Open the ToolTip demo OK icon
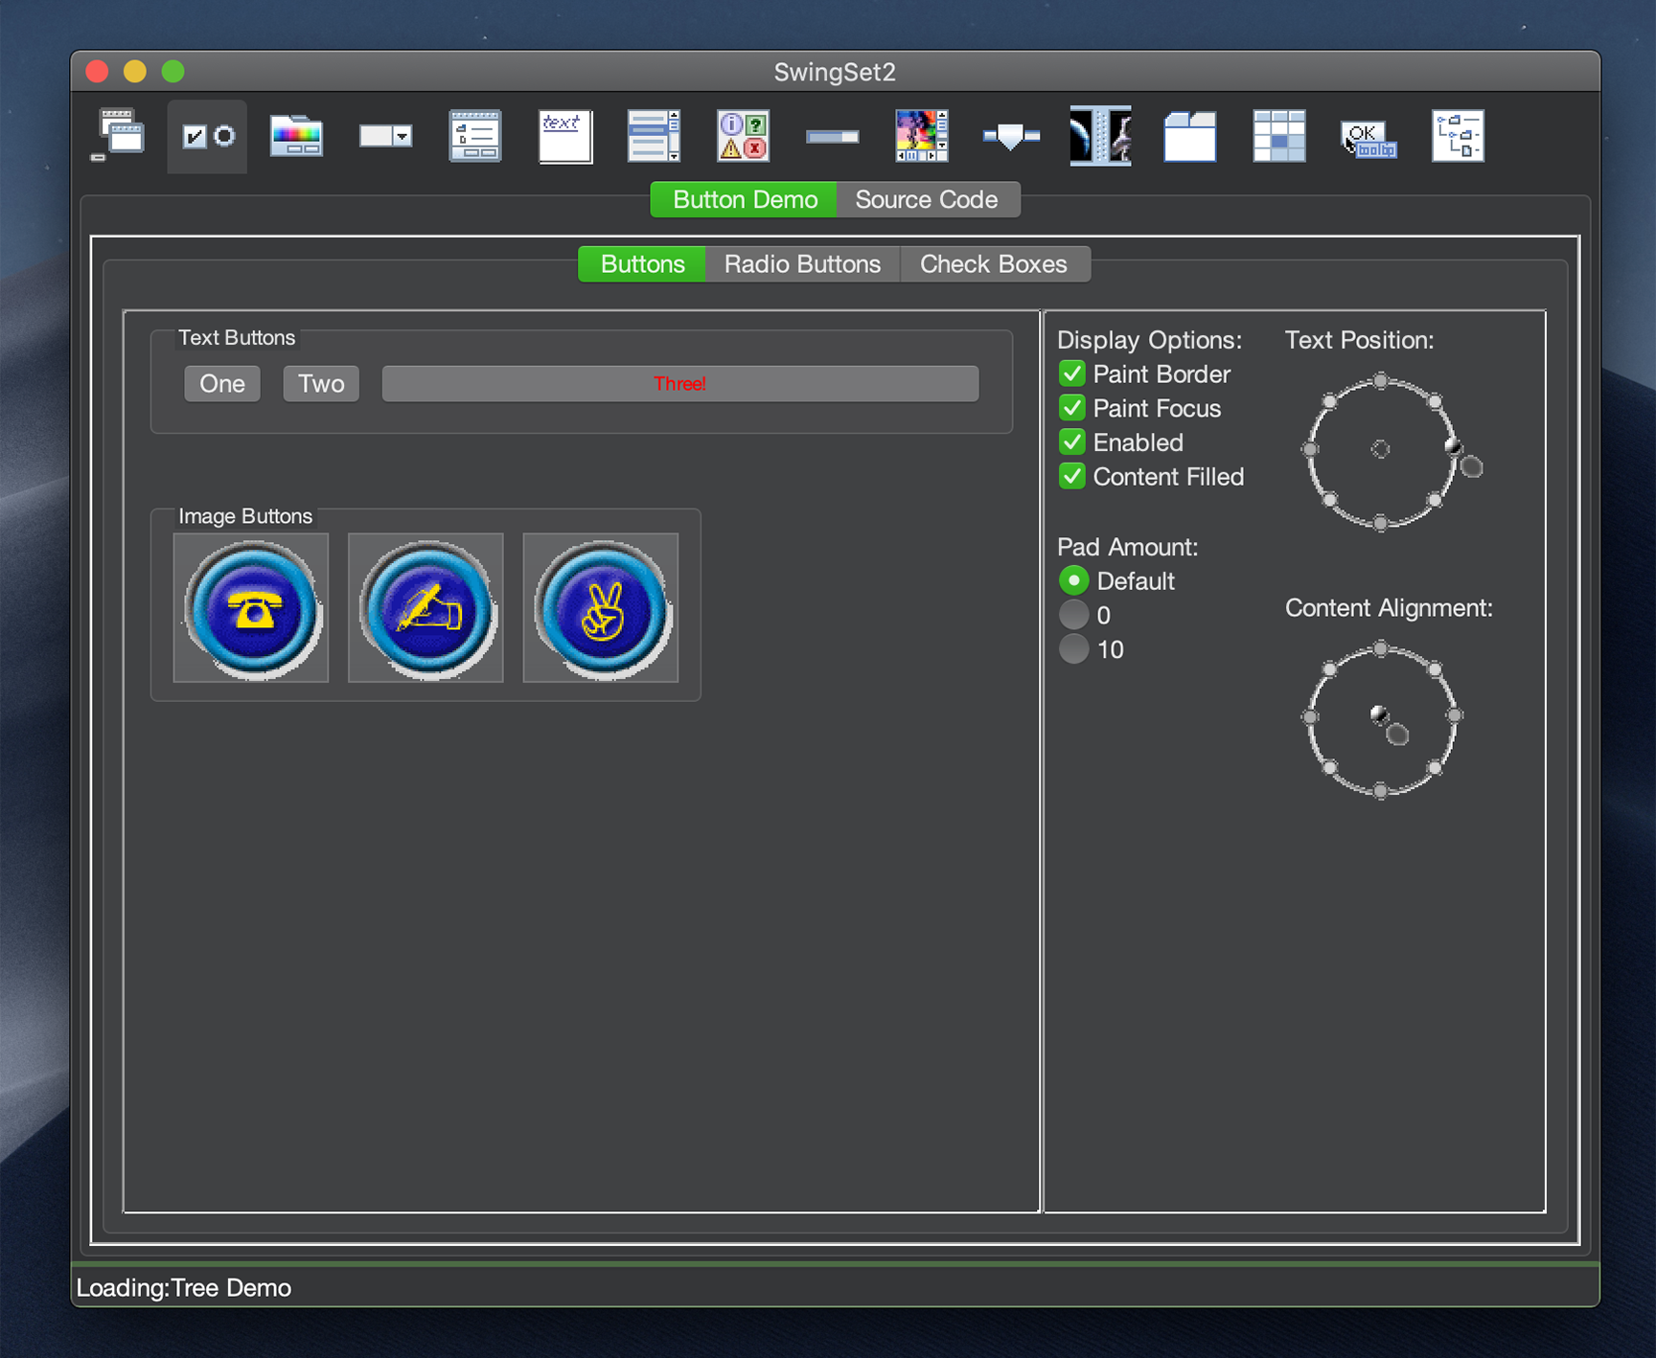The height and width of the screenshot is (1358, 1656). (x=1368, y=138)
